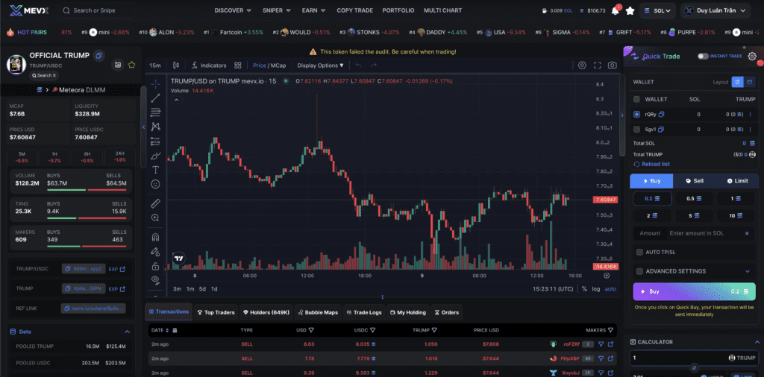Image resolution: width=764 pixels, height=377 pixels.
Task: Collapse the chart indicator legend
Action: click(176, 100)
